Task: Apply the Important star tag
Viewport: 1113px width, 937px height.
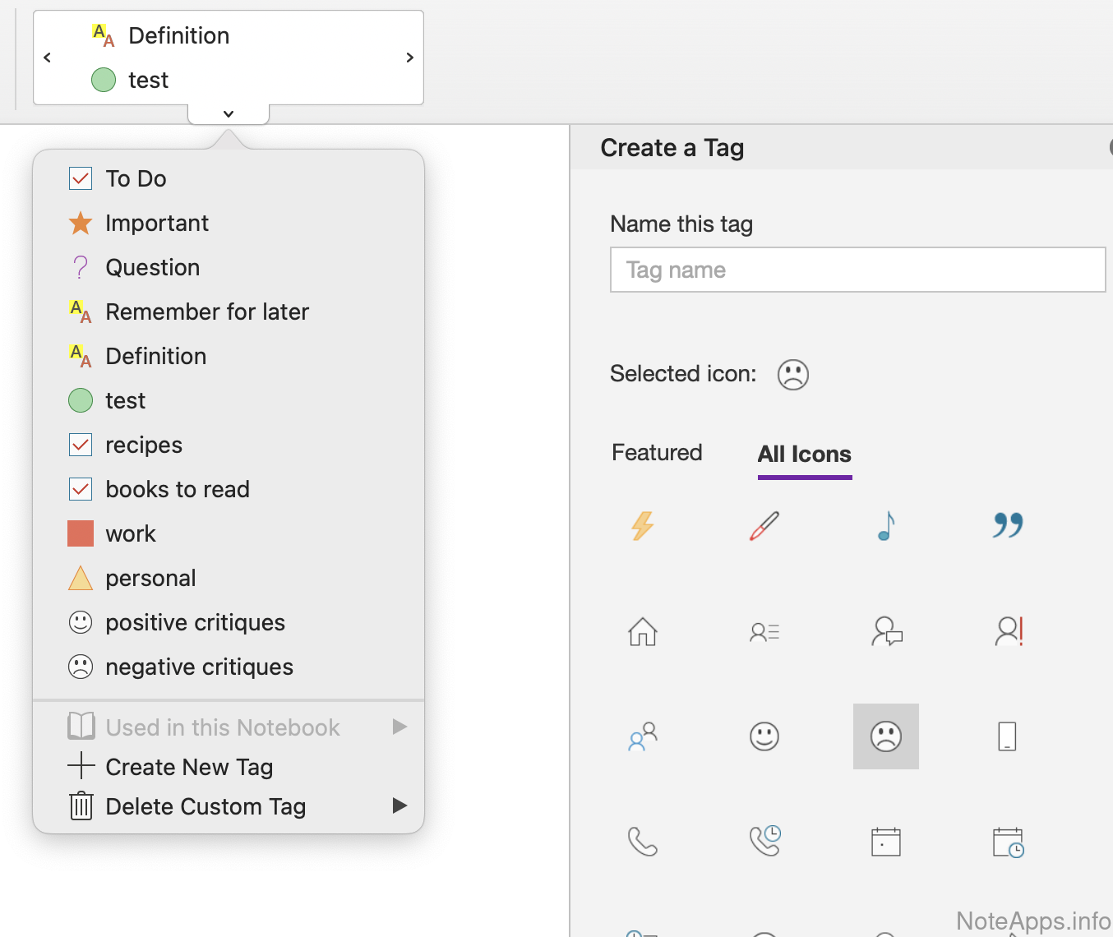Action: pos(156,224)
